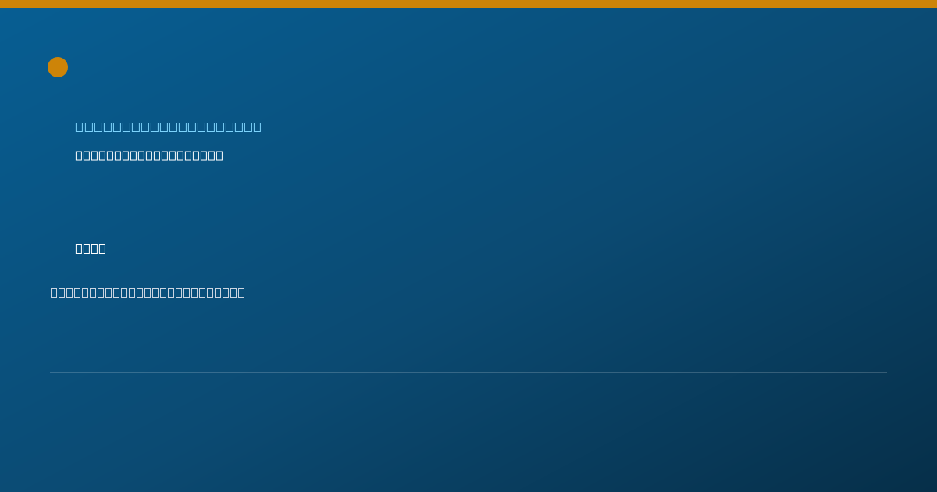This screenshot has width=937, height=492.
Task: Click the last box of the short bold label
Action: coord(102,248)
